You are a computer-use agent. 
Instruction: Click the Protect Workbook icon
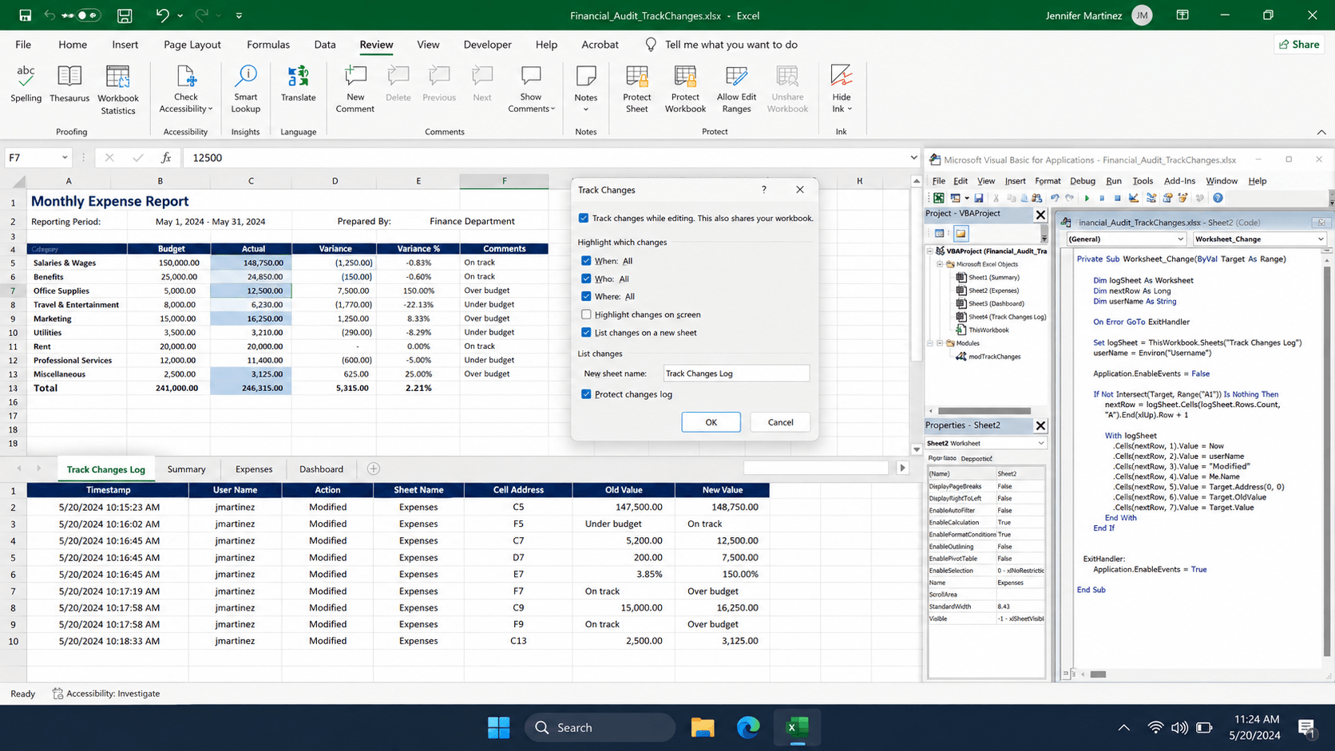[x=685, y=89]
